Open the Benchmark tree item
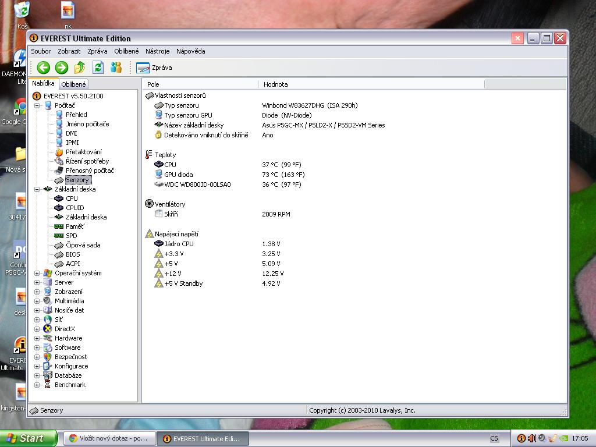The height and width of the screenshot is (447, 596). (x=70, y=385)
